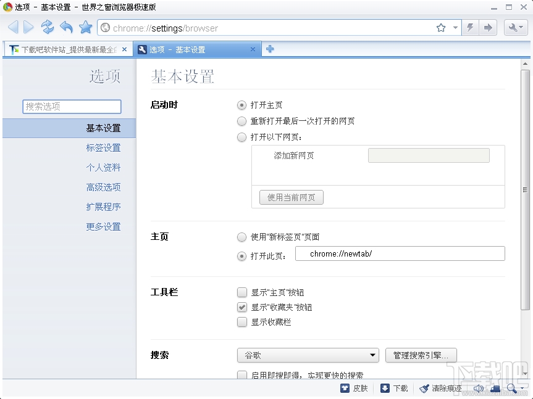The height and width of the screenshot is (399, 533).
Task: Close the 选项 - 基本设置 tab
Action: [x=253, y=49]
